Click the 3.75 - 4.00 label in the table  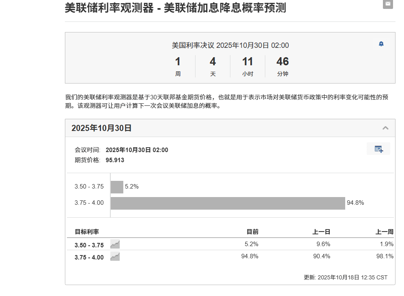tap(89, 257)
